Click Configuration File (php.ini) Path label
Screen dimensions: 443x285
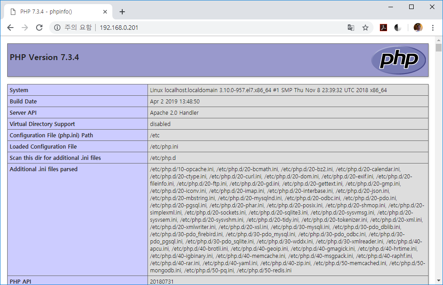click(x=51, y=135)
